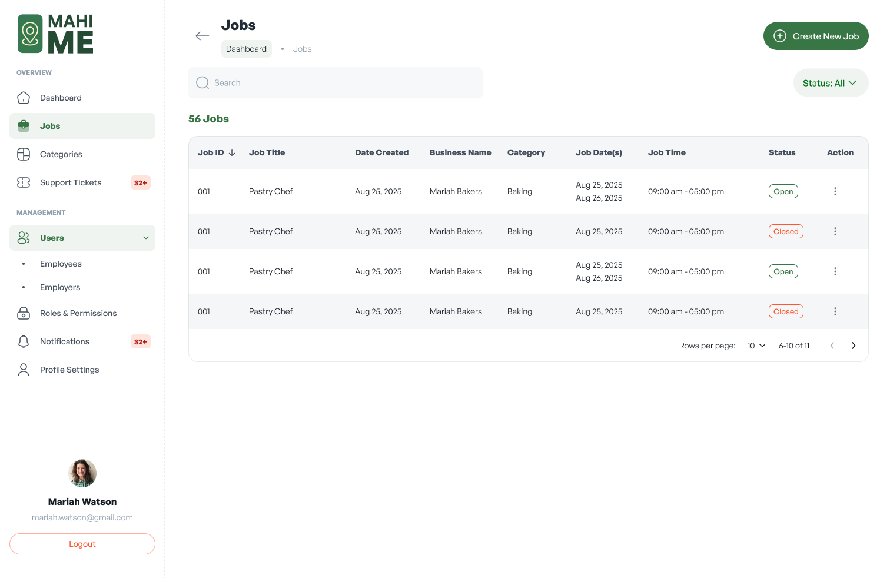Click the Create New Job button

pyautogui.click(x=816, y=36)
